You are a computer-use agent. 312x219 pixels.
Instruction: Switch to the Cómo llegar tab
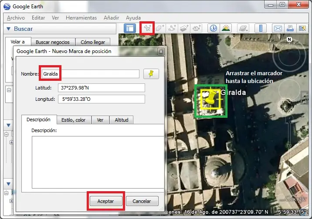tap(93, 42)
